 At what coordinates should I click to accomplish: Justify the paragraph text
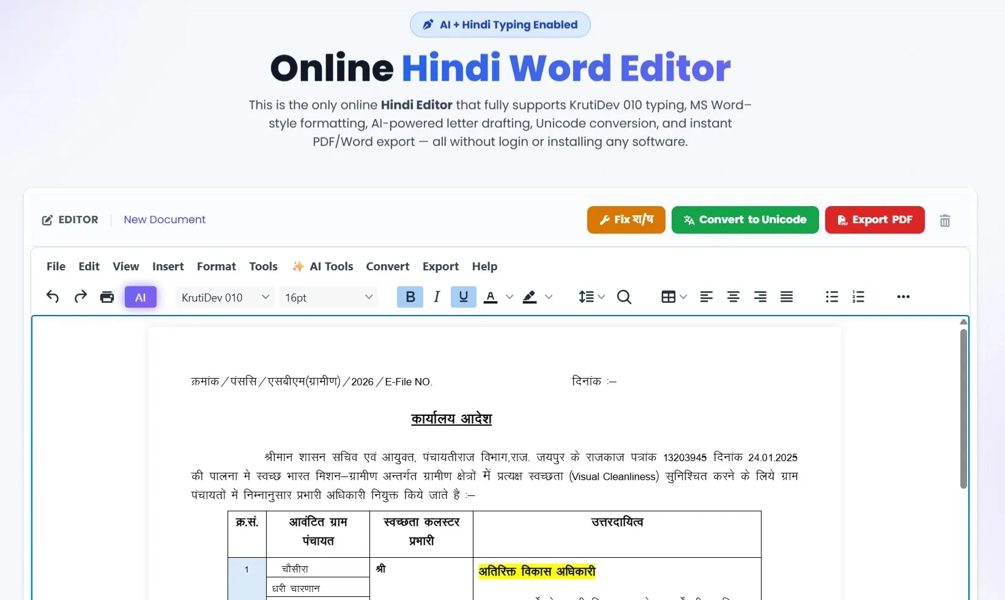(786, 297)
